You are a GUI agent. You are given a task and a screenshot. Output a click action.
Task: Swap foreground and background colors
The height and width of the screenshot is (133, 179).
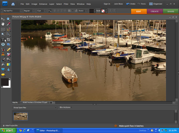click(x=10, y=79)
